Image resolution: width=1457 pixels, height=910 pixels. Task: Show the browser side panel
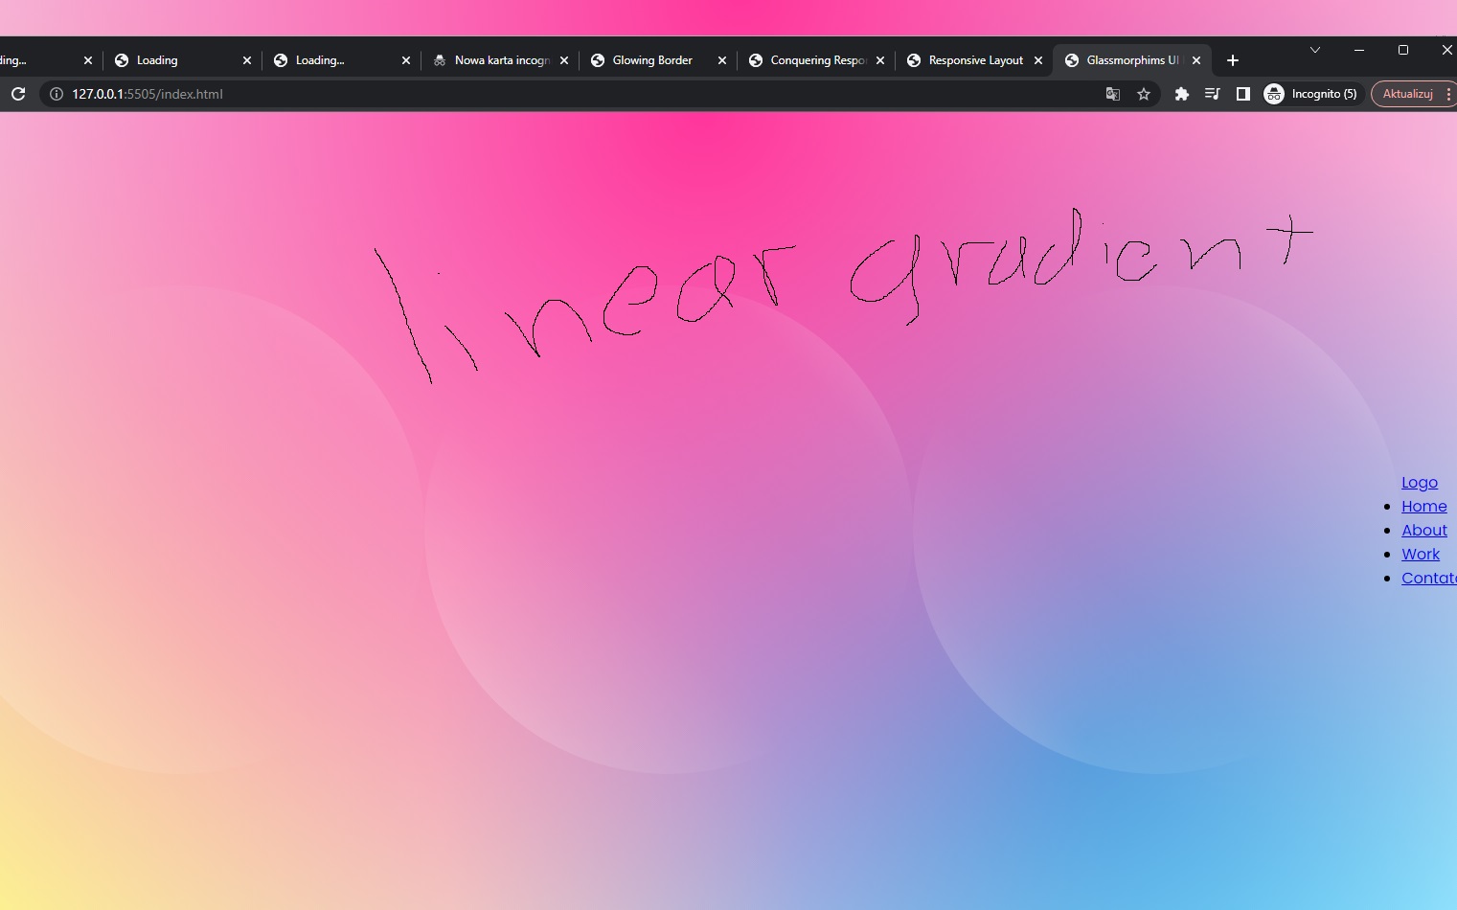[1243, 94]
